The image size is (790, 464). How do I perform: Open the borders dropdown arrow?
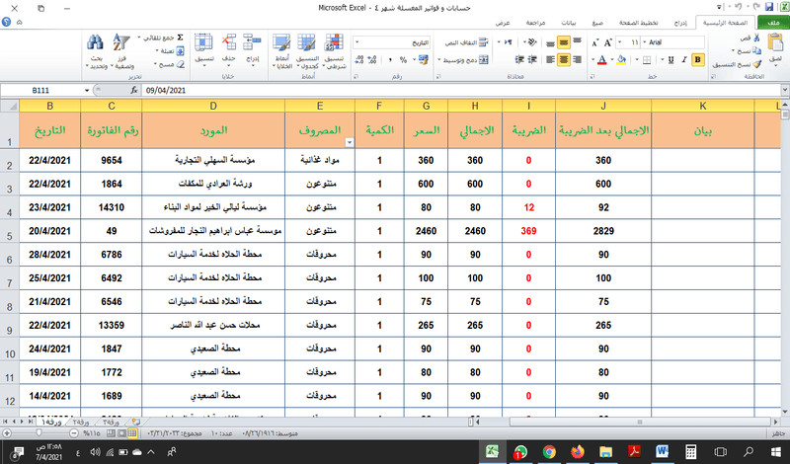point(637,59)
